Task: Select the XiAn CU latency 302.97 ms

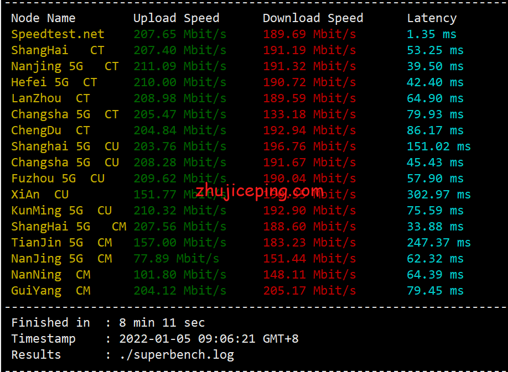Action: click(x=438, y=195)
